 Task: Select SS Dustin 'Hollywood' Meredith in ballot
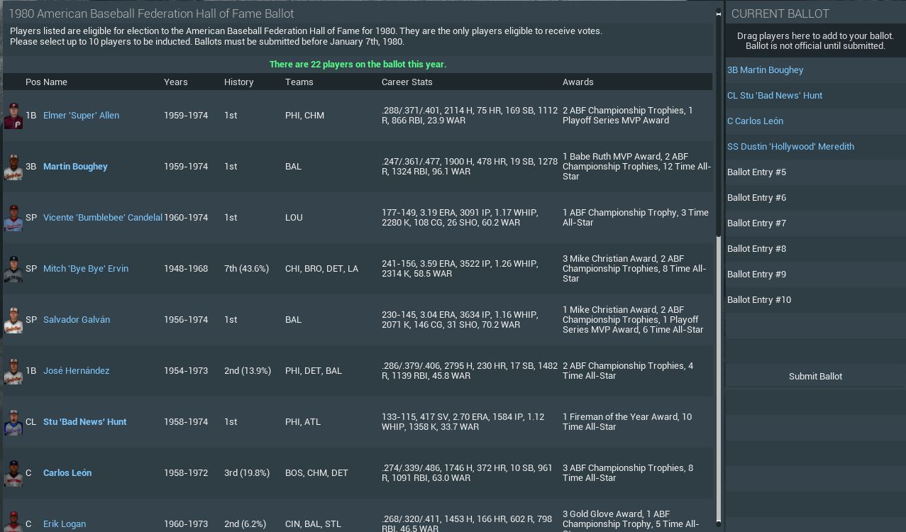coord(790,146)
